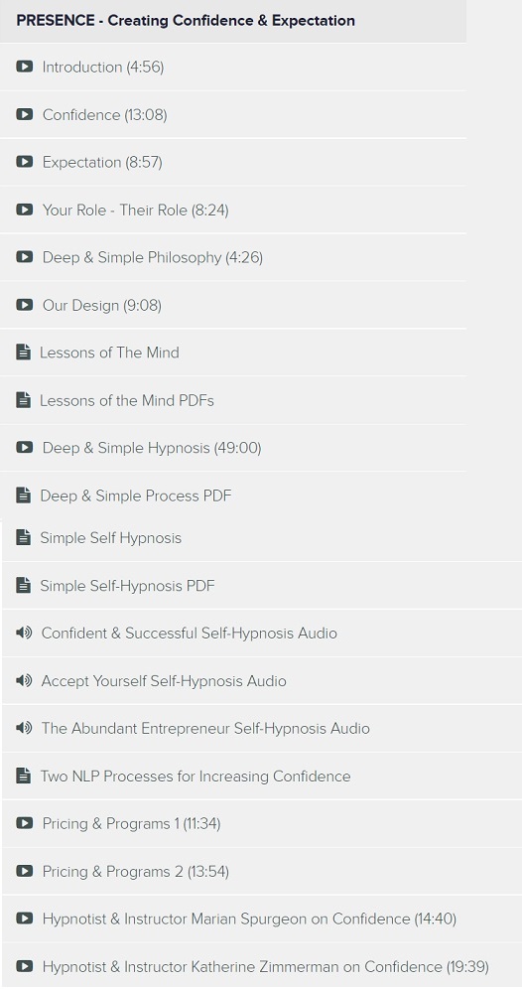Click the video icon beside Introduction
Screen dimensions: 522x989
pos(24,67)
